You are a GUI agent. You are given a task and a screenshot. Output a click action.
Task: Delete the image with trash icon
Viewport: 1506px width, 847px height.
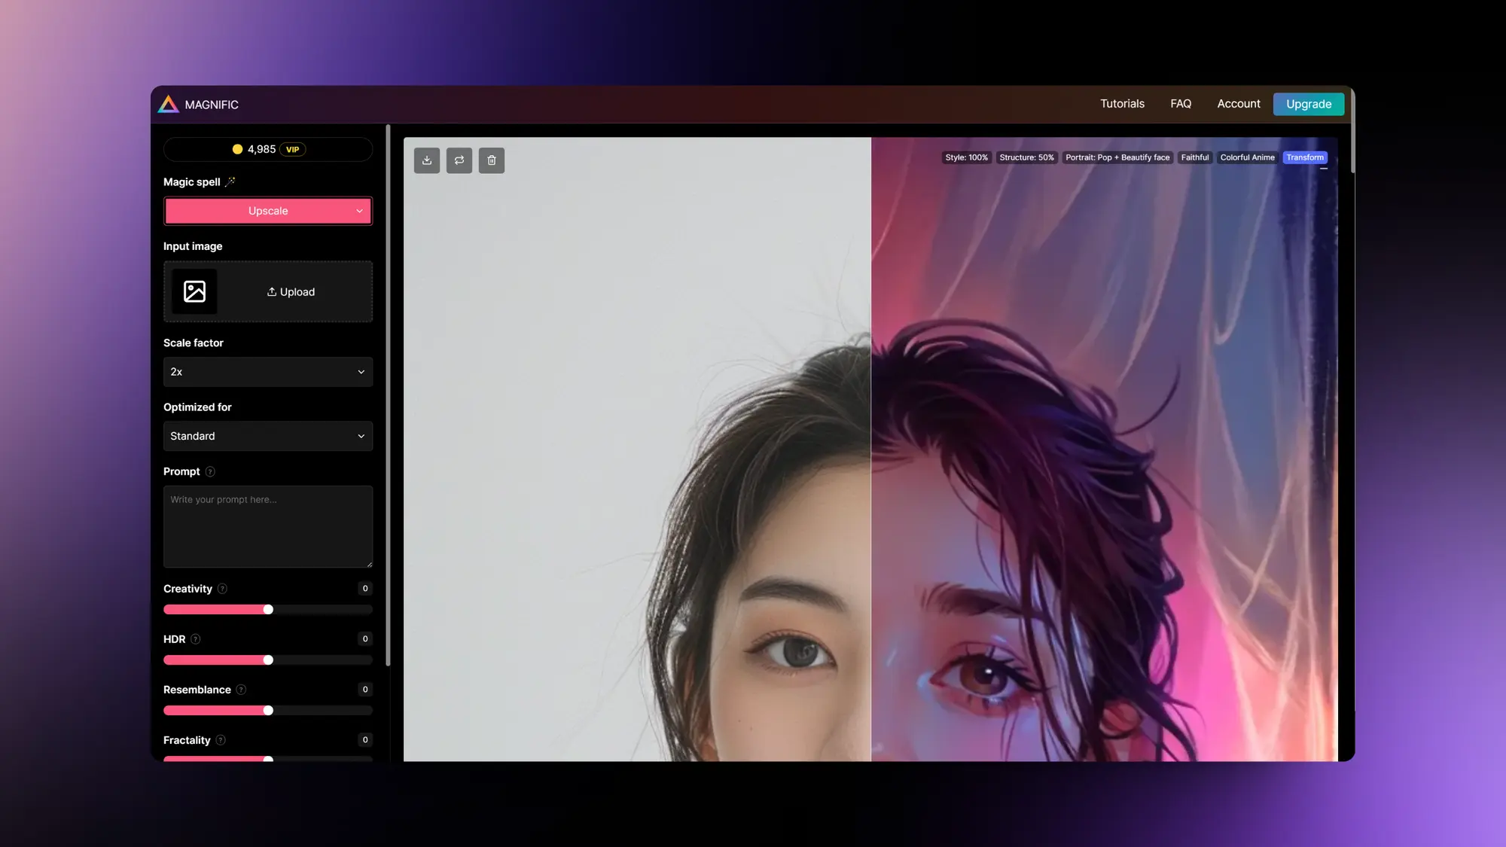[492, 160]
